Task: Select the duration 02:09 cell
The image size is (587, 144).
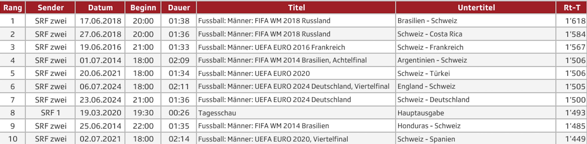Action: click(x=179, y=60)
